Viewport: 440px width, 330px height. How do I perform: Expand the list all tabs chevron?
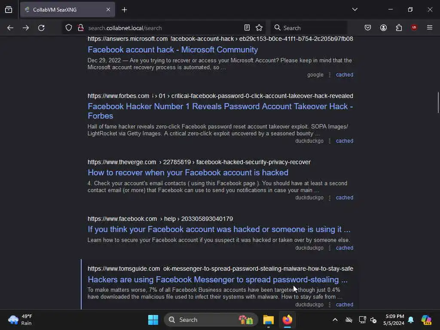354,9
